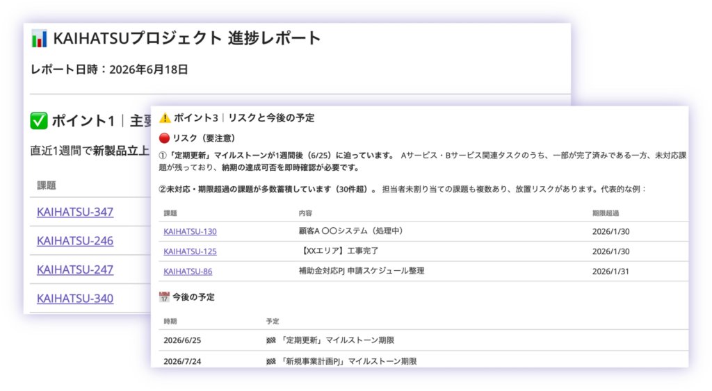Click the checkered flag icon for 定期更新 milestone
The width and height of the screenshot is (712, 391).
click(x=271, y=340)
